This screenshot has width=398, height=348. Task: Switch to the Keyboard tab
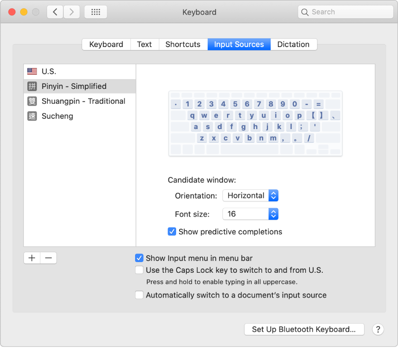pos(106,44)
